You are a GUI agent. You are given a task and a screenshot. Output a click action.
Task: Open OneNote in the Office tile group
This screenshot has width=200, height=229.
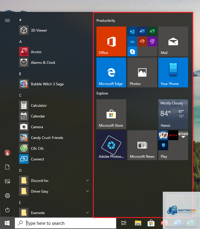pyautogui.click(x=152, y=41)
